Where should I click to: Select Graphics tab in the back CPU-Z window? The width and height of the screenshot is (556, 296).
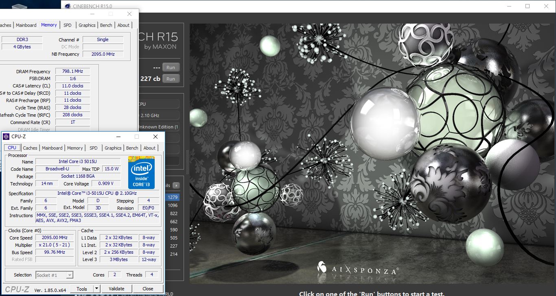pyautogui.click(x=87, y=25)
